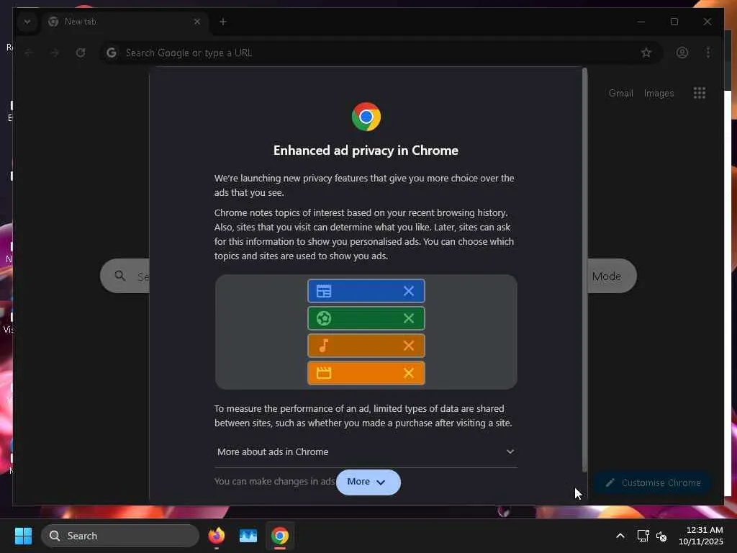Open Firefox from the taskbar
737x553 pixels.
[216, 536]
